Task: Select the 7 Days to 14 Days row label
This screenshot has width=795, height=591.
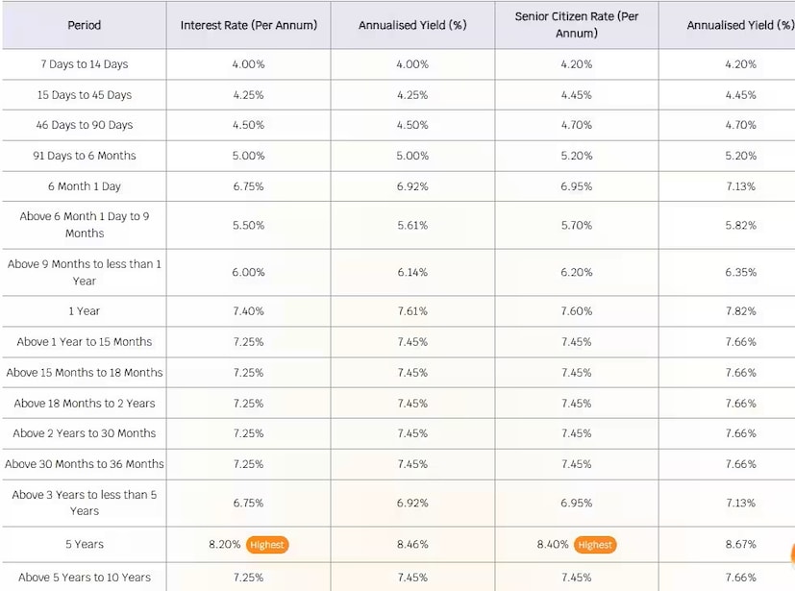Action: 85,64
